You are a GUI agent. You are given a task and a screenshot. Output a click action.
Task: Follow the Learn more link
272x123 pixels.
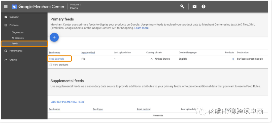coord(141,28)
